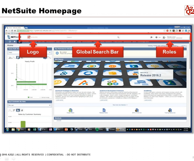Click the Recent Records clock icon
The width and height of the screenshot is (194, 161).
[10, 41]
